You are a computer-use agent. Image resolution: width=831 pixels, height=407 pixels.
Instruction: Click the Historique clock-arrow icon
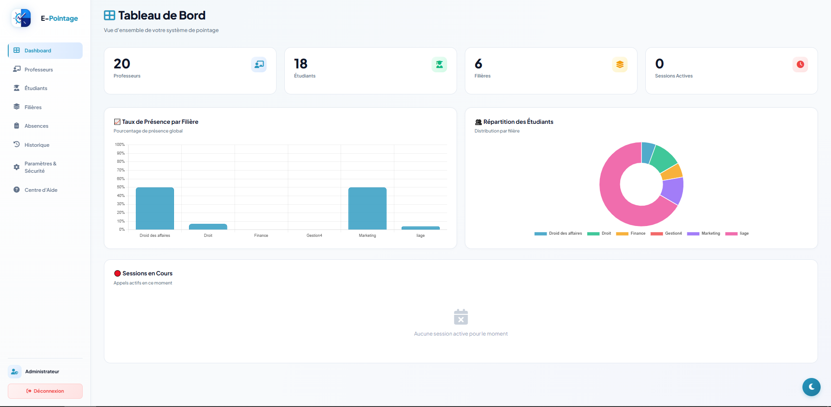tap(16, 144)
